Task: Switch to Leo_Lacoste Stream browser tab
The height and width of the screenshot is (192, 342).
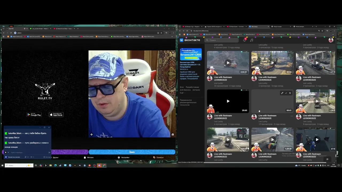Action: click(40, 29)
